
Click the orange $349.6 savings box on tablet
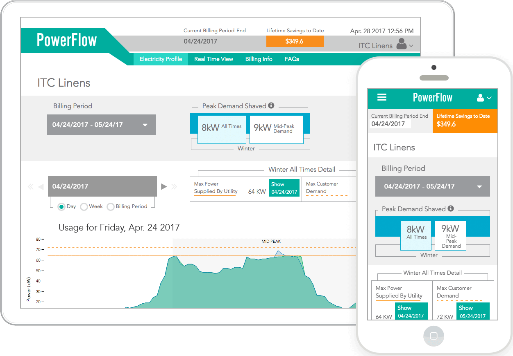(x=295, y=41)
